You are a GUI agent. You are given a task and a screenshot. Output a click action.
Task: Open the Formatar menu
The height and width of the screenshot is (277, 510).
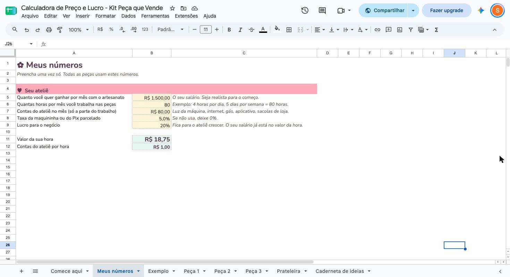pyautogui.click(x=105, y=16)
